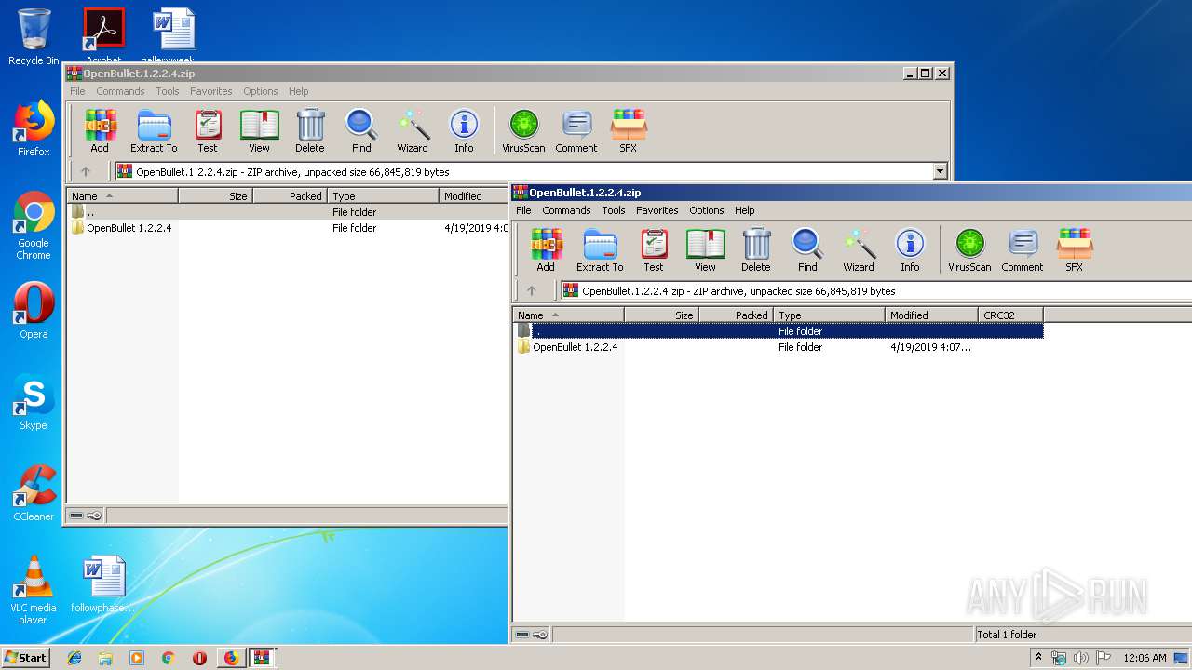Sort by the Type column in the front window
Viewport: 1192px width, 670px height.
tap(829, 315)
